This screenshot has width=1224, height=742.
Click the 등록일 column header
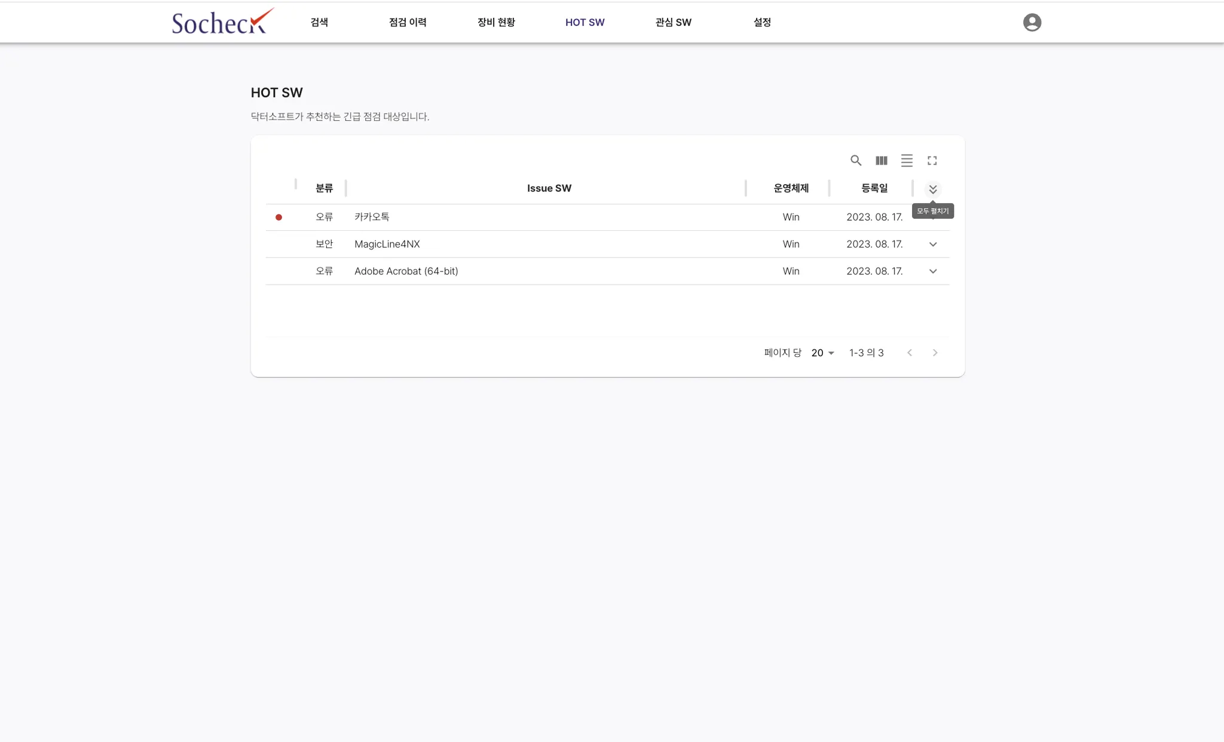[874, 188]
